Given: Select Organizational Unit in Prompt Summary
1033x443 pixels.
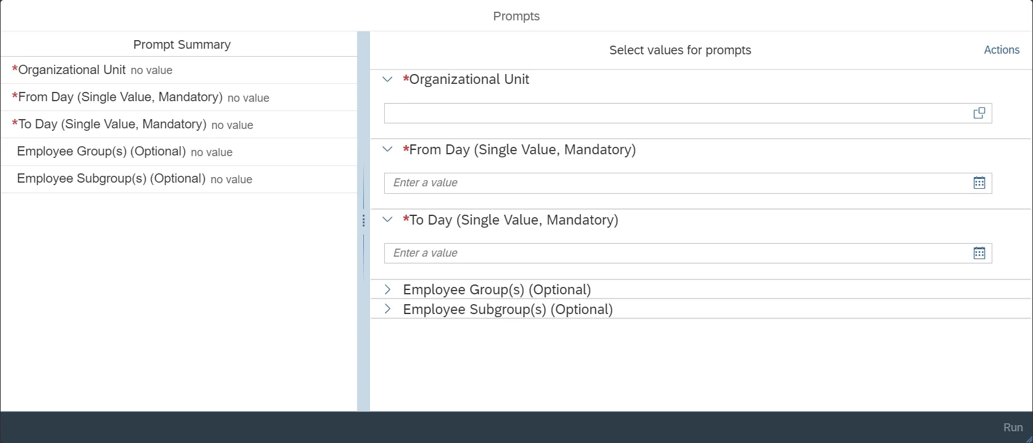Looking at the screenshot, I should coord(93,70).
